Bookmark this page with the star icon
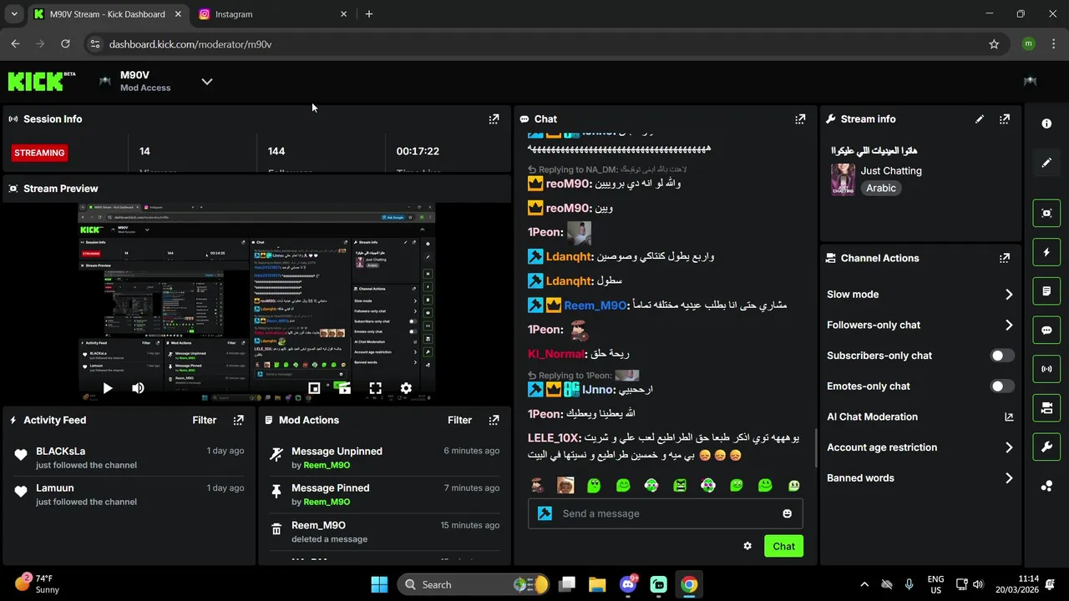1069x601 pixels. point(994,44)
